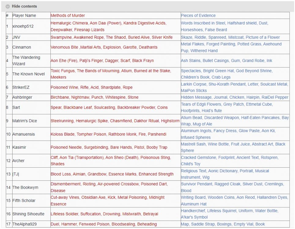Click player name Fifth Scholar
This screenshot has width=295, height=229.
[24, 200]
